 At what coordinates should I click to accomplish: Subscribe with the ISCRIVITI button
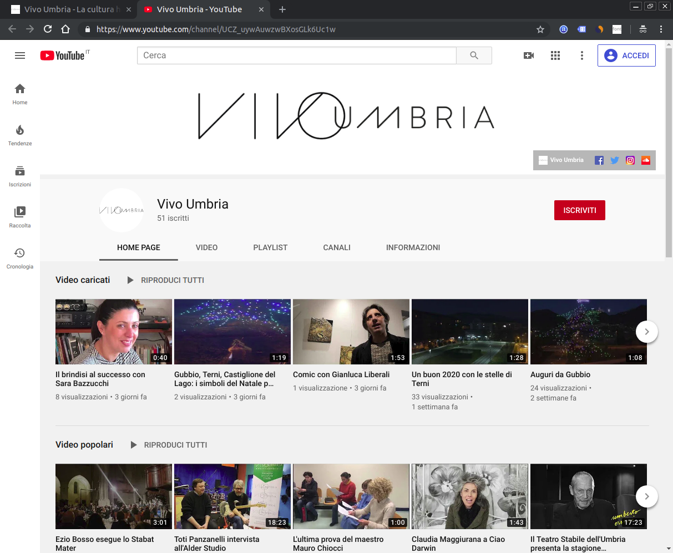tap(580, 210)
